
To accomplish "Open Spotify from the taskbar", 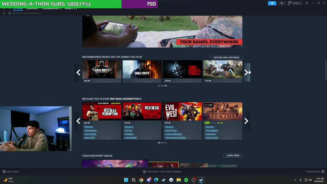I will tap(186, 180).
